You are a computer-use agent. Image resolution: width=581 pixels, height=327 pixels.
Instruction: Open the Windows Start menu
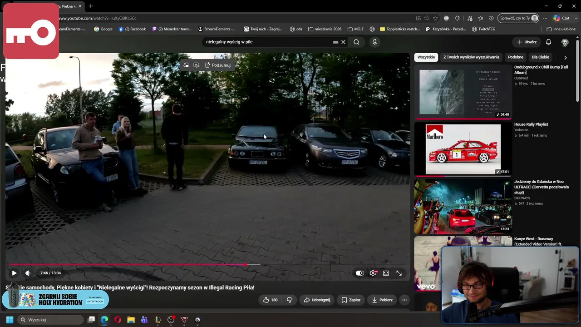click(x=10, y=320)
